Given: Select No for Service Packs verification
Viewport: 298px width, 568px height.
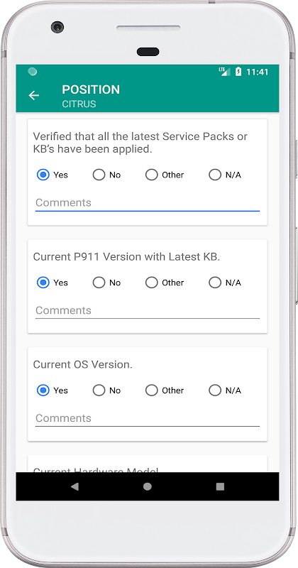Looking at the screenshot, I should pyautogui.click(x=106, y=175).
